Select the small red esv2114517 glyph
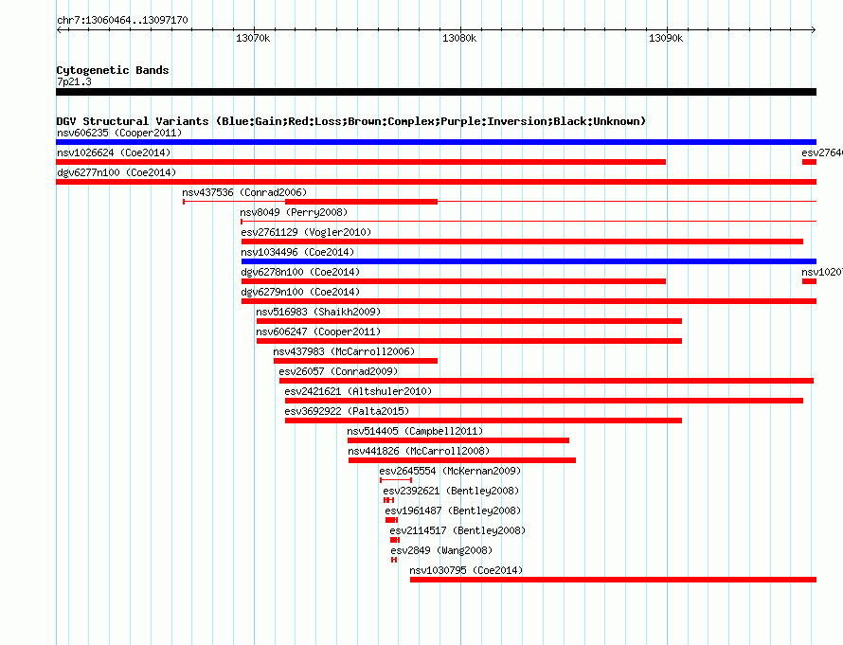The image size is (843, 645). (x=395, y=540)
